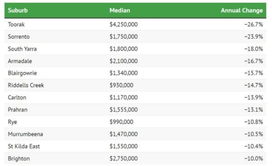Click Rye's -10.8% annual change value
Screen dimensions: 272x166
pos(253,122)
